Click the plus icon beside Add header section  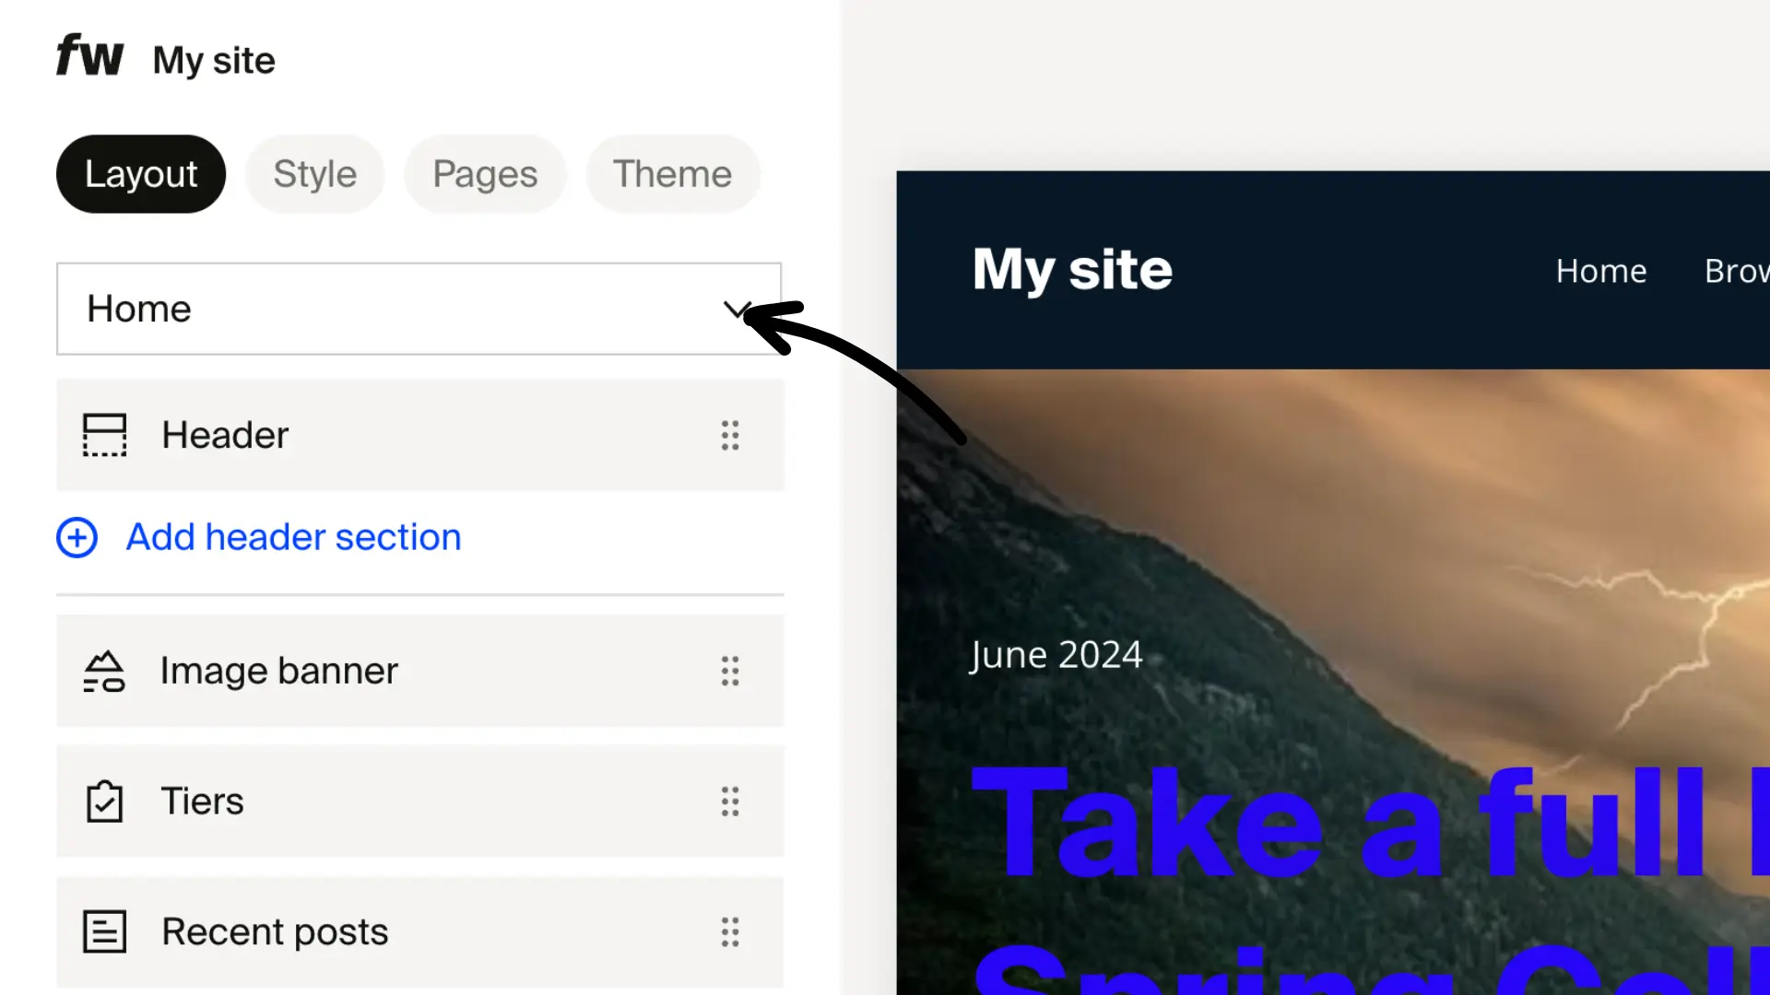(77, 537)
